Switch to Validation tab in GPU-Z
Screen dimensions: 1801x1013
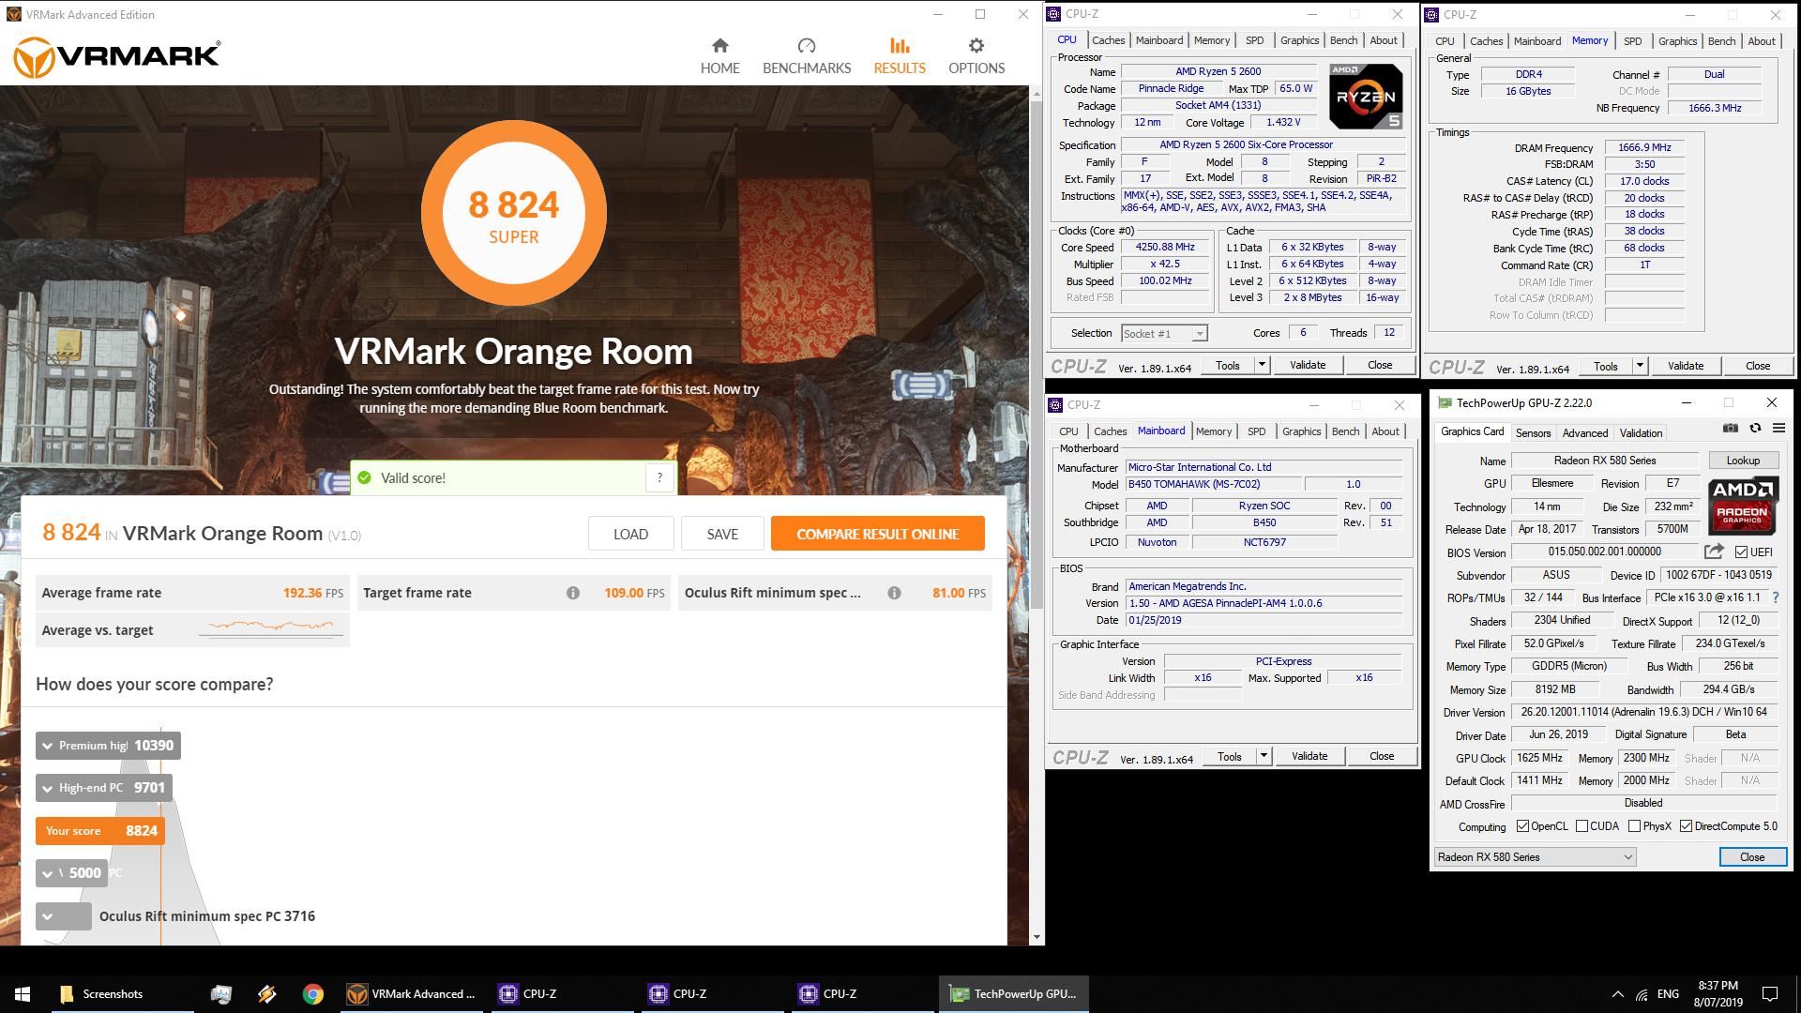1641,433
